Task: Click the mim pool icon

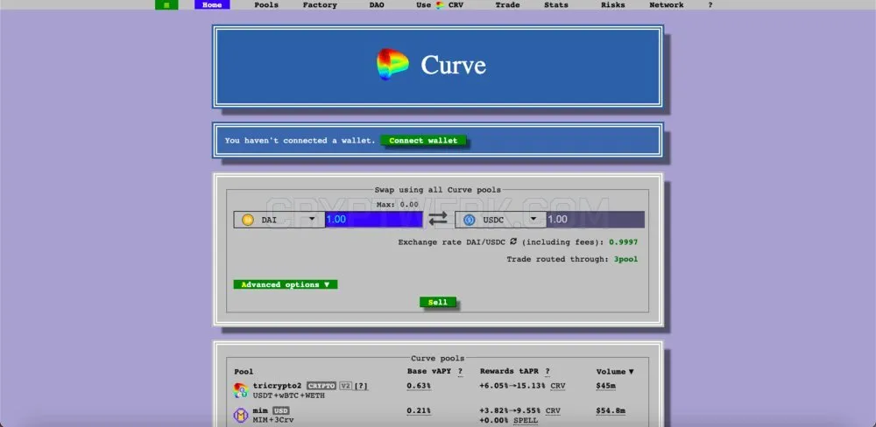Action: click(241, 415)
